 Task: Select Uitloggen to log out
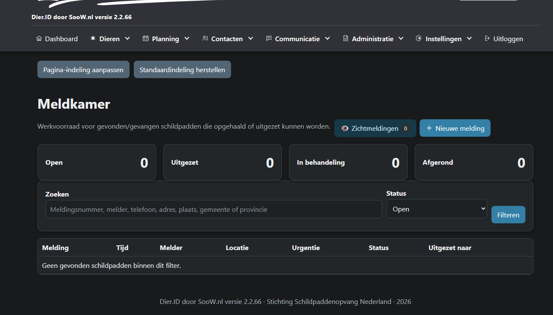coord(504,39)
